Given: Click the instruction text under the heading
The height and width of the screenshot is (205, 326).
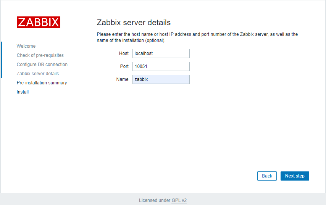Looking at the screenshot, I should tap(197, 37).
